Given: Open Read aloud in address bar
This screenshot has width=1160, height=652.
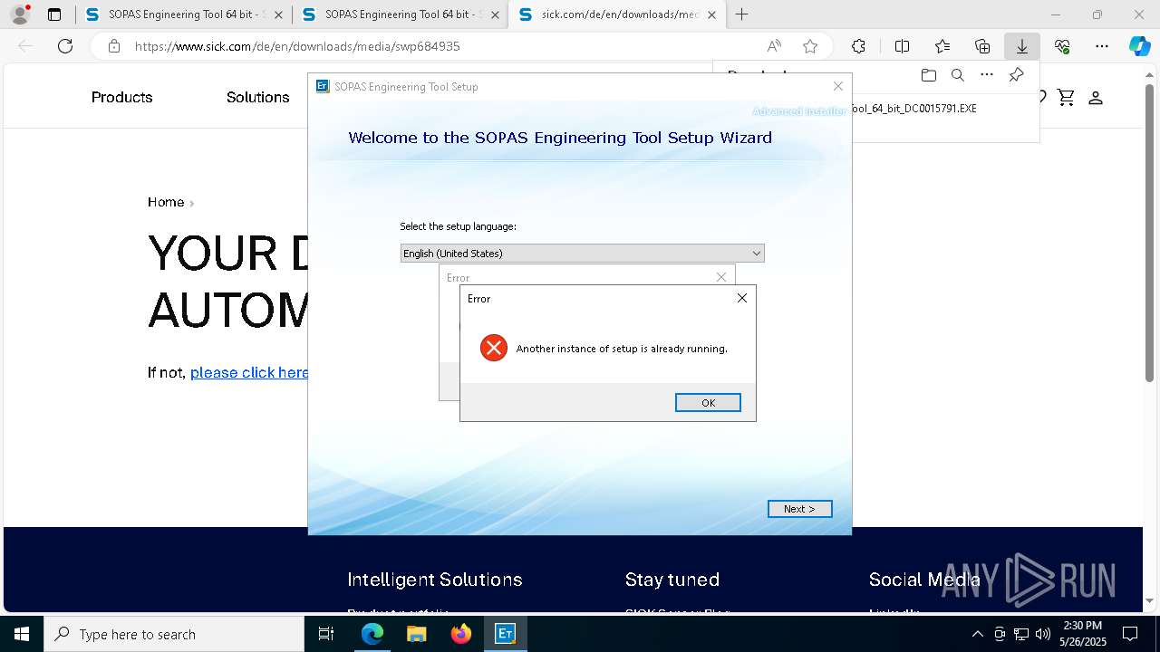Looking at the screenshot, I should pos(774,46).
